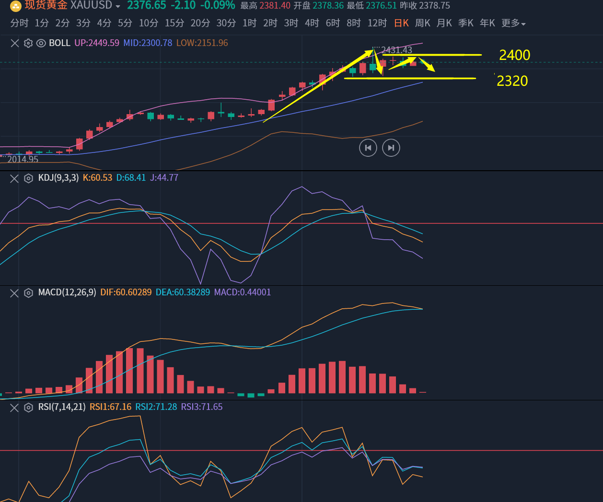Select the 4分 timeframe
603x502 pixels.
pyautogui.click(x=104, y=23)
